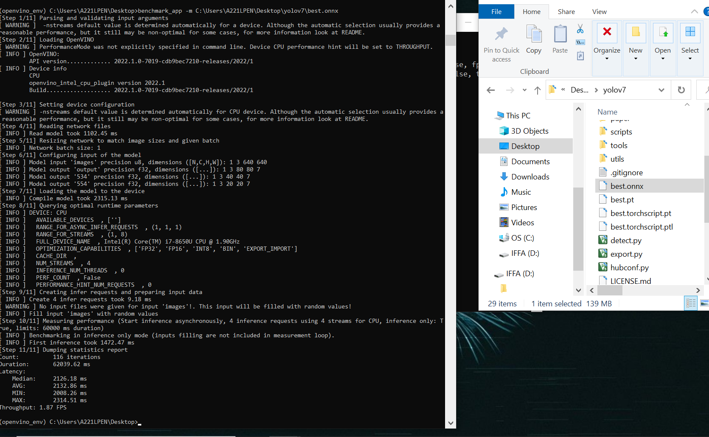
Task: Click the Cut scissors icon
Action: tap(580, 29)
